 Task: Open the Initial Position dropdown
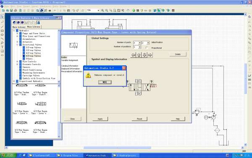coord(148,43)
